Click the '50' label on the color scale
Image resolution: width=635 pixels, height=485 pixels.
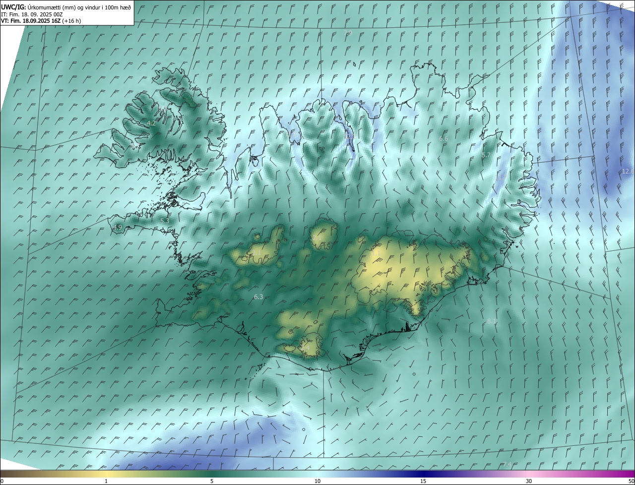pyautogui.click(x=631, y=481)
